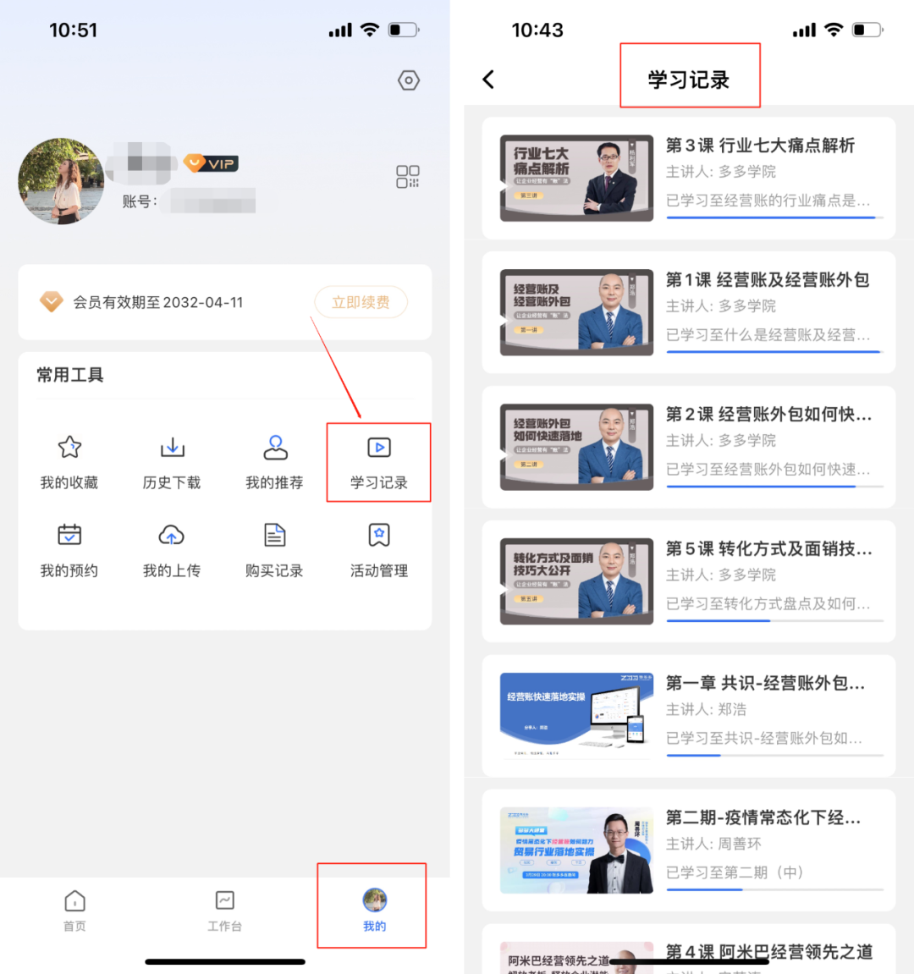Image resolution: width=914 pixels, height=974 pixels.
Task: Switch to the 首页 tab
Action: (75, 911)
